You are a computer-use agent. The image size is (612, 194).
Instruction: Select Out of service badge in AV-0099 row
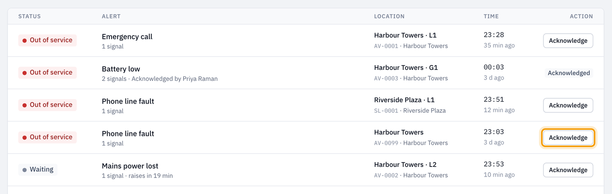click(47, 137)
